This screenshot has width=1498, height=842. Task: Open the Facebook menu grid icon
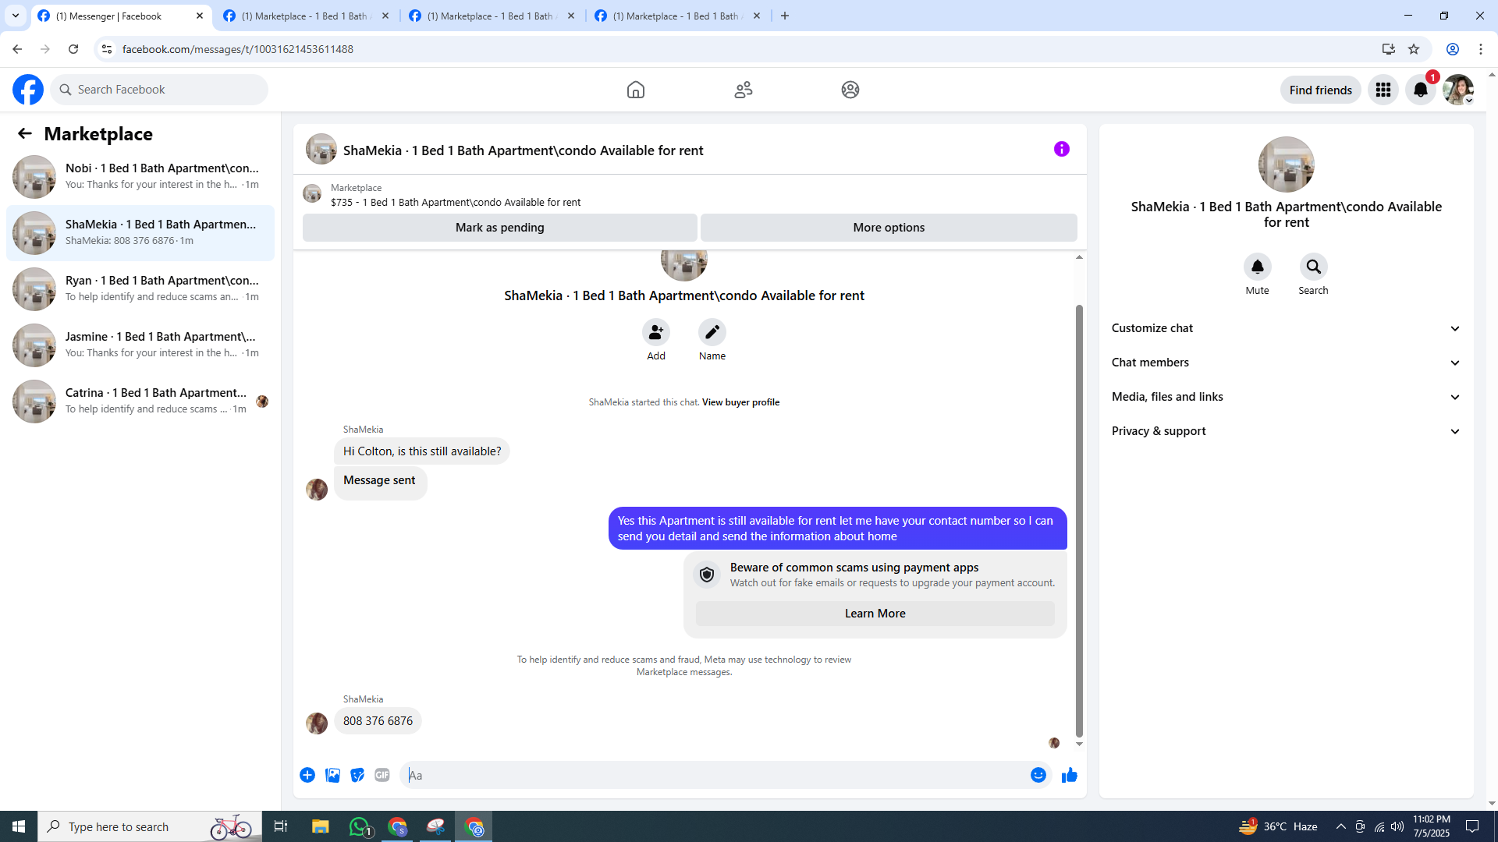click(x=1383, y=90)
